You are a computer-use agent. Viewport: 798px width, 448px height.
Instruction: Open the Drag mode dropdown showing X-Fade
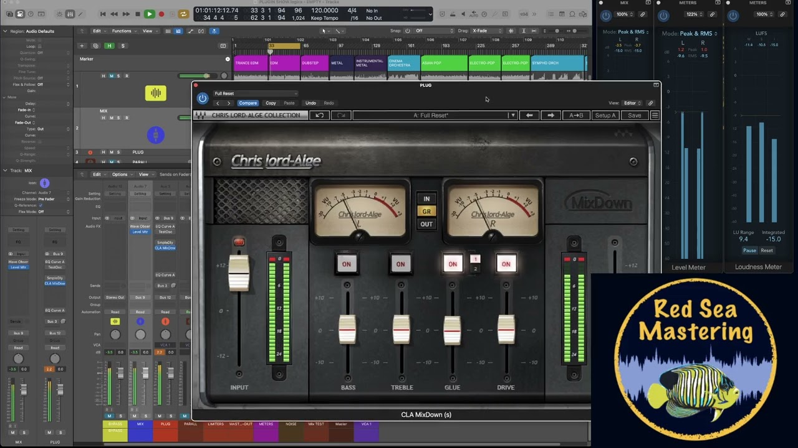488,30
